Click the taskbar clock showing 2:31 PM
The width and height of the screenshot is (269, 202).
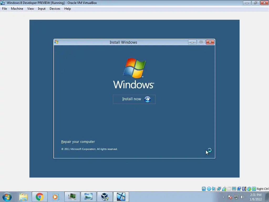coord(256,197)
